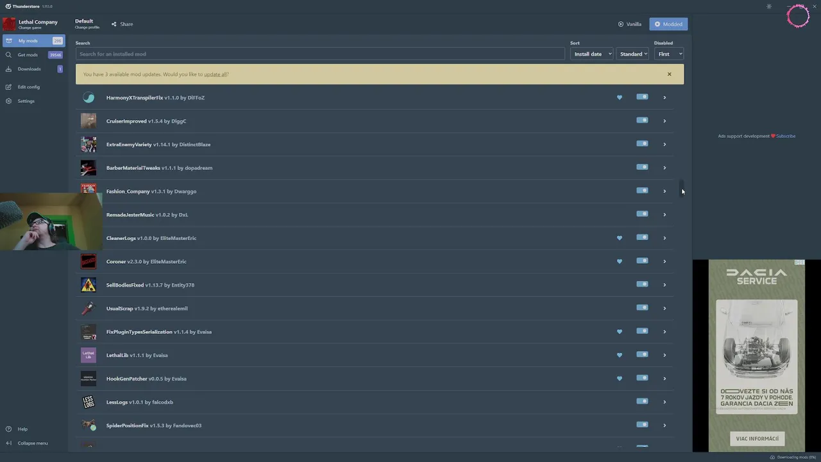Click the heart icon for HarmonyXTranspilerFix
Viewport: 821px width, 462px height.
tap(619, 98)
